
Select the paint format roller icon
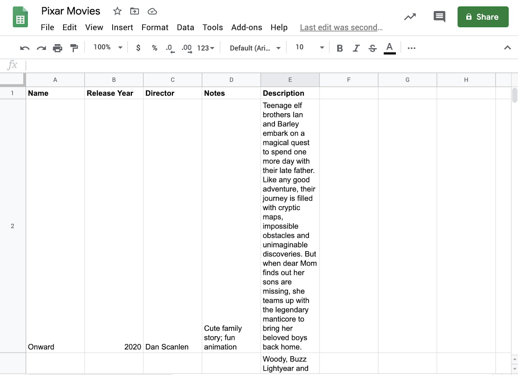pos(74,48)
